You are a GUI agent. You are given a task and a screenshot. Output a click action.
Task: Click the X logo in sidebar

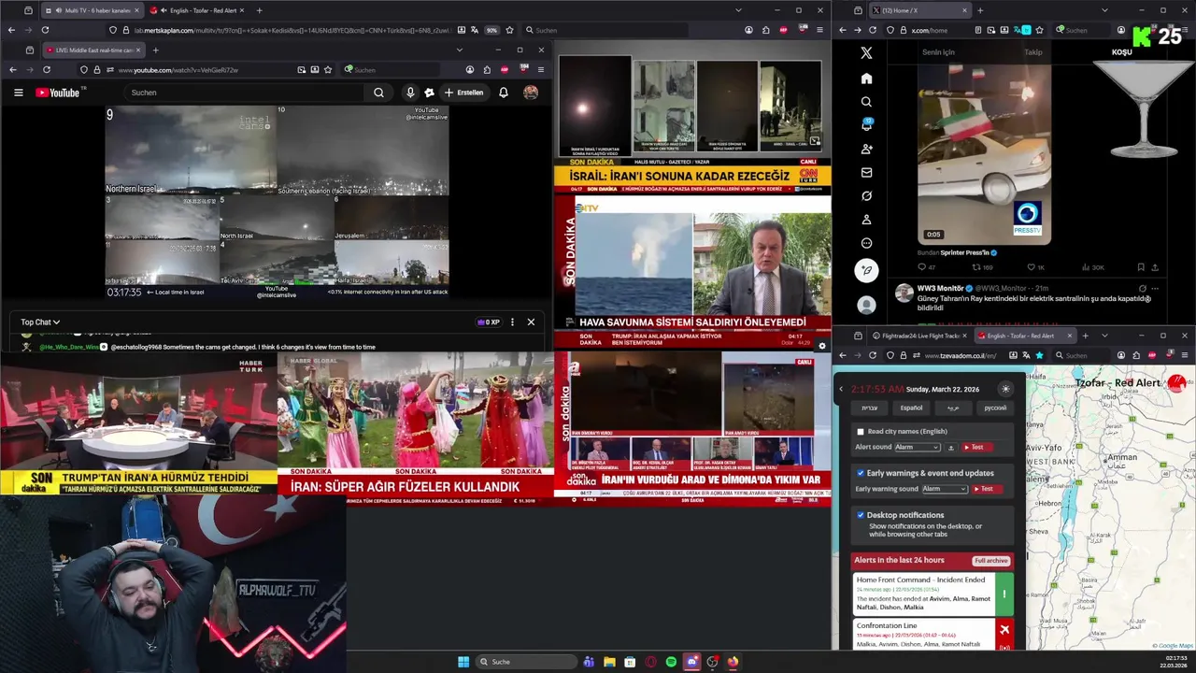pos(866,53)
